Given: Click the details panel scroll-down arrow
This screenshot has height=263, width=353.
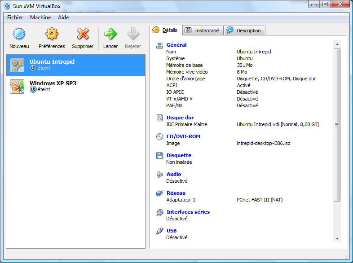Looking at the screenshot, I should click(337, 238).
